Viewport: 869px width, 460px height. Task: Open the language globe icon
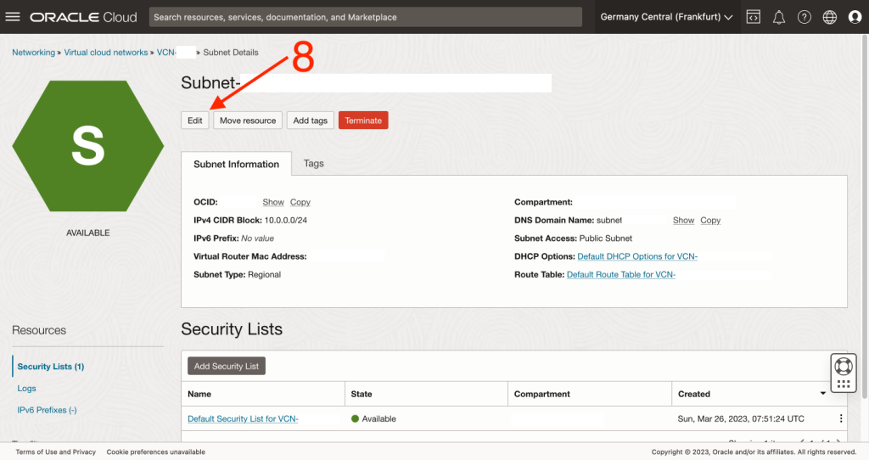830,17
